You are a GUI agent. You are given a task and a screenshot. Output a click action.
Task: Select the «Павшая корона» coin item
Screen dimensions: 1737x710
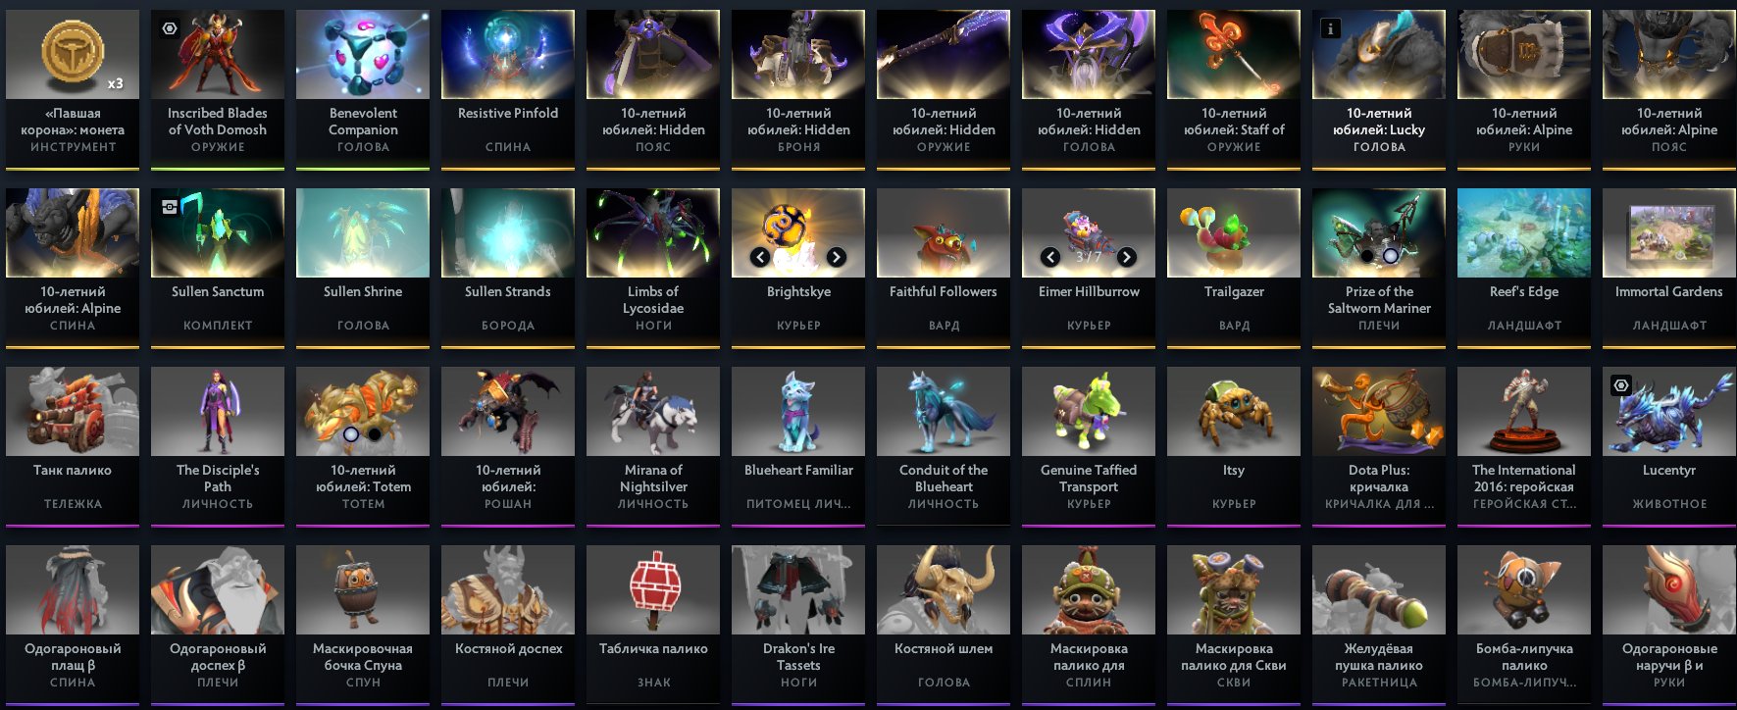point(73,88)
